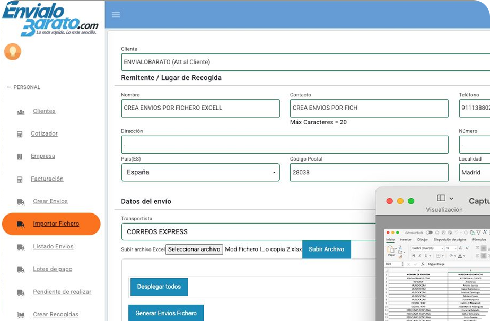The image size is (490, 321).
Task: Click the Empresa building icon
Action: coord(20,157)
